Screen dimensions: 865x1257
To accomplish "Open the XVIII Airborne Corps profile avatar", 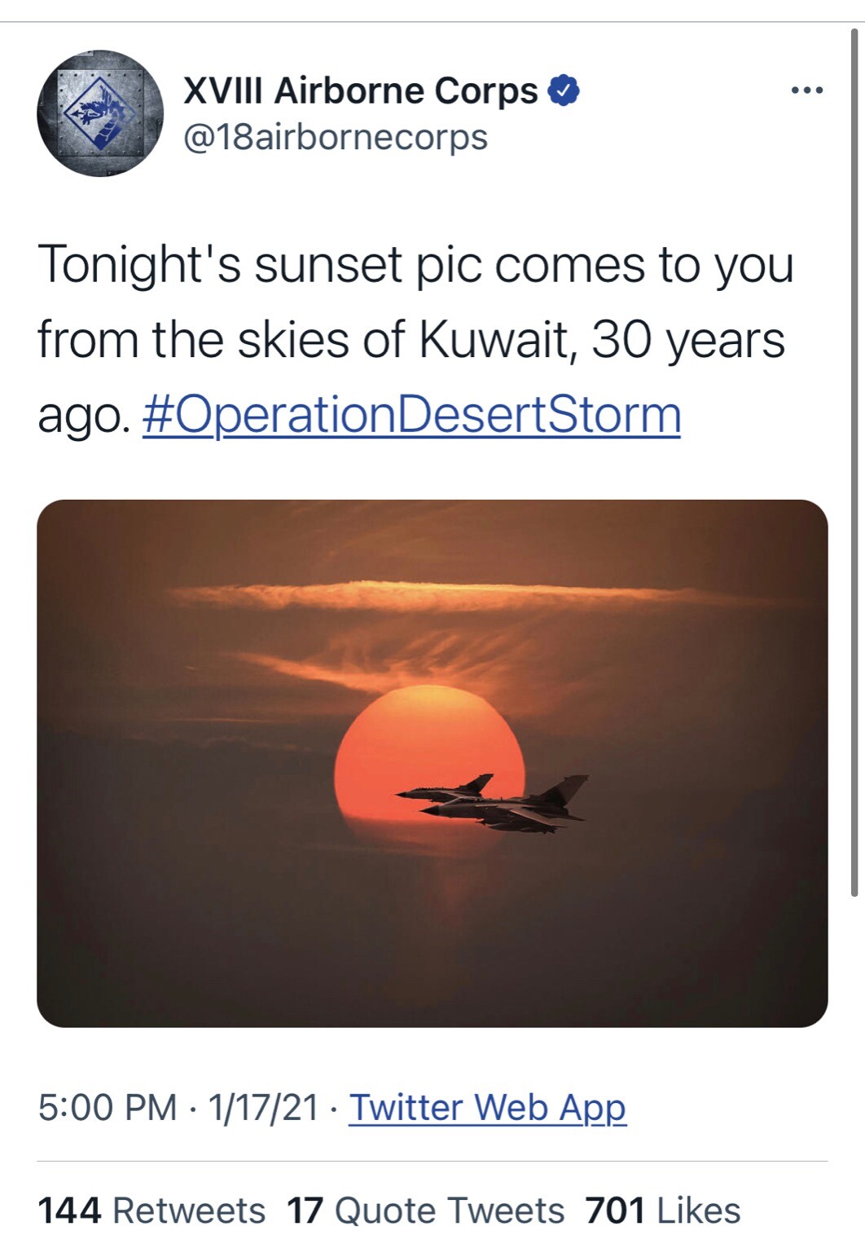I will [x=100, y=113].
